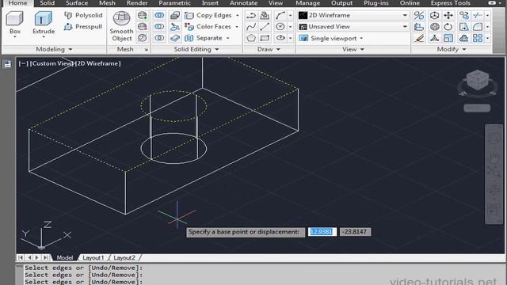Click the Fillet tool in Modify
The width and height of the screenshot is (507, 285).
[478, 26]
